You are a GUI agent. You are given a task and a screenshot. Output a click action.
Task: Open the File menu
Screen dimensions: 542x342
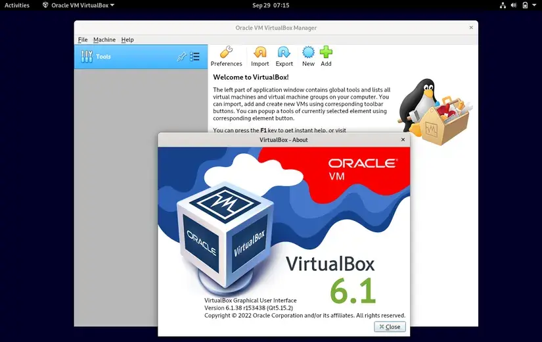click(x=83, y=40)
